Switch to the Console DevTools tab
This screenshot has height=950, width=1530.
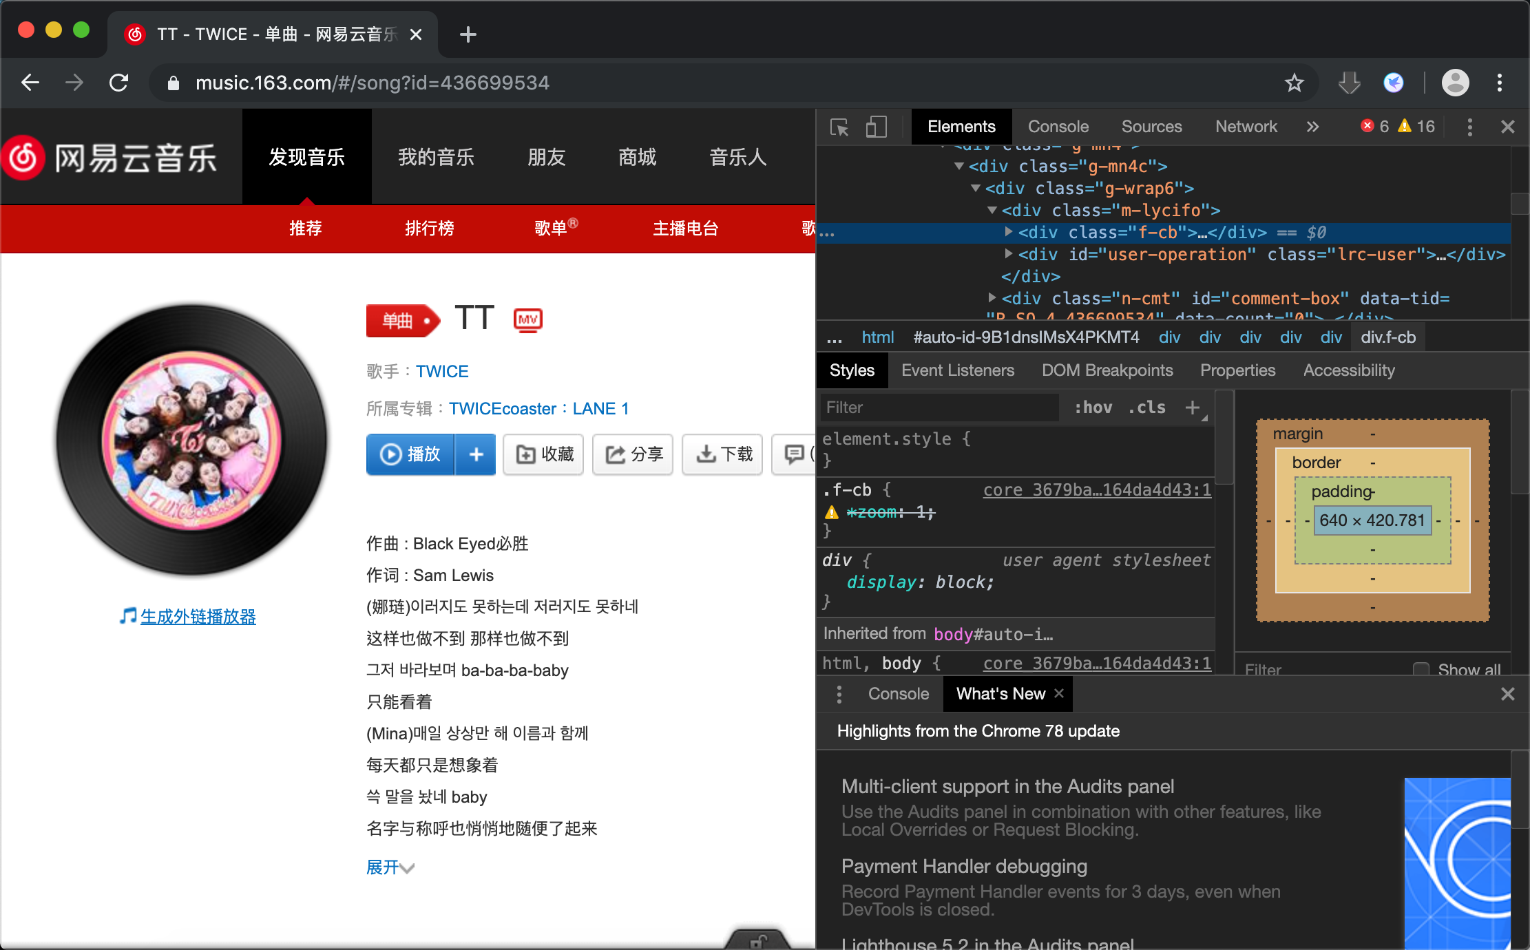pyautogui.click(x=1058, y=127)
